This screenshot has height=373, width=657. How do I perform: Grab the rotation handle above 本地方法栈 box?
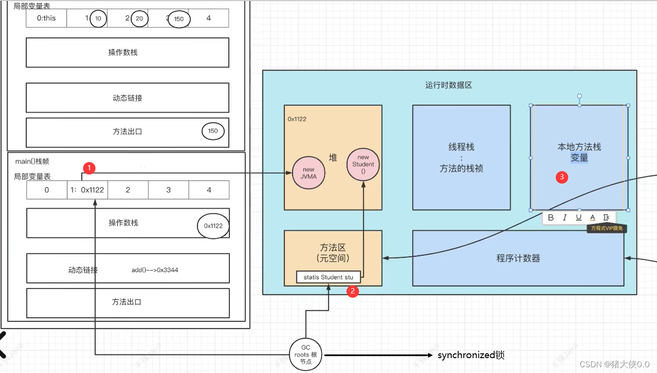pyautogui.click(x=579, y=96)
